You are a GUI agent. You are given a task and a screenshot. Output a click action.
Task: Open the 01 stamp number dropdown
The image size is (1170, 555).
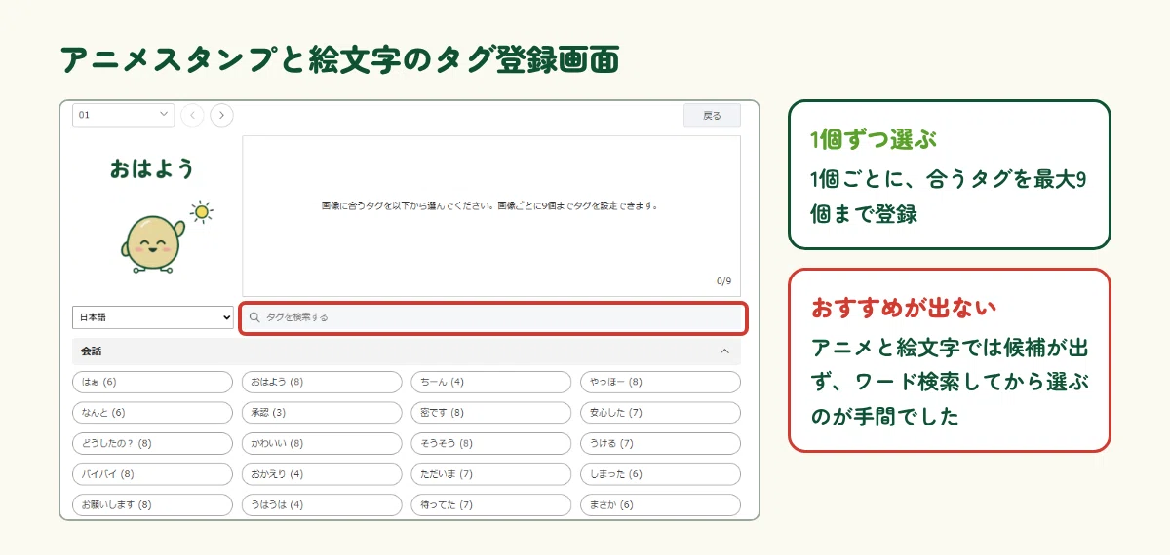pyautogui.click(x=124, y=115)
